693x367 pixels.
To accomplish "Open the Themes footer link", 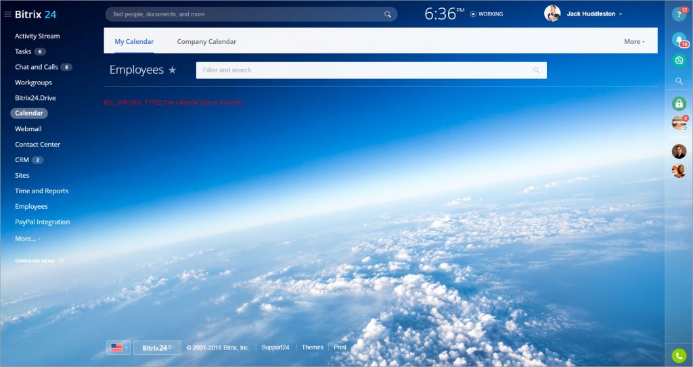I will [x=313, y=347].
